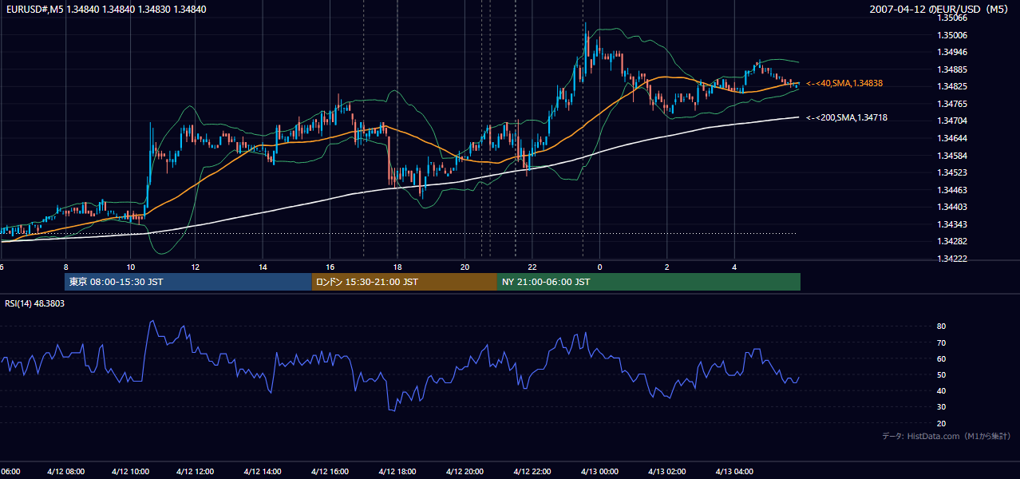Screen dimensions: 1020x479
Task: Click hour tick 12 under price chart
Action: (196, 267)
